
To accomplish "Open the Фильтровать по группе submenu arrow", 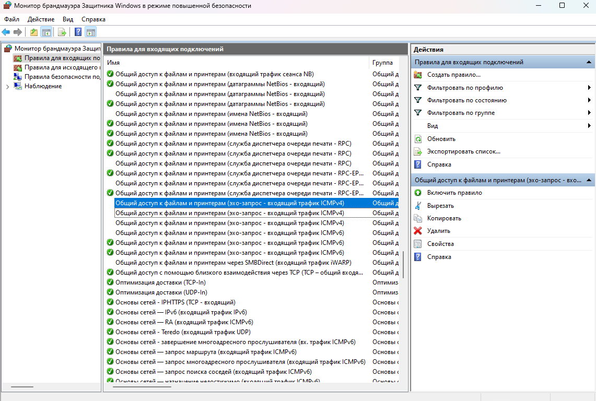I will click(x=589, y=112).
